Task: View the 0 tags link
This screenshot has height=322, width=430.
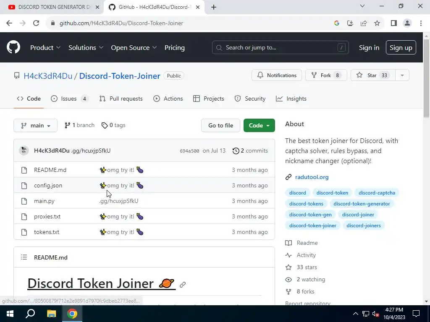Action: click(x=113, y=125)
